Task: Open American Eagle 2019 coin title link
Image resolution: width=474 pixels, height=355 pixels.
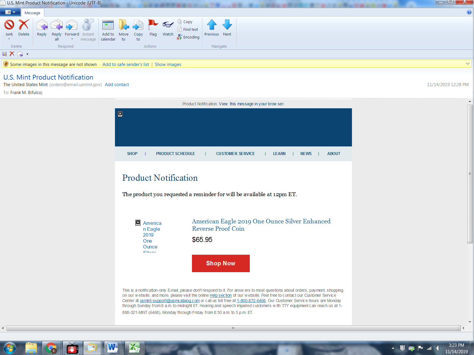Action: (261, 225)
